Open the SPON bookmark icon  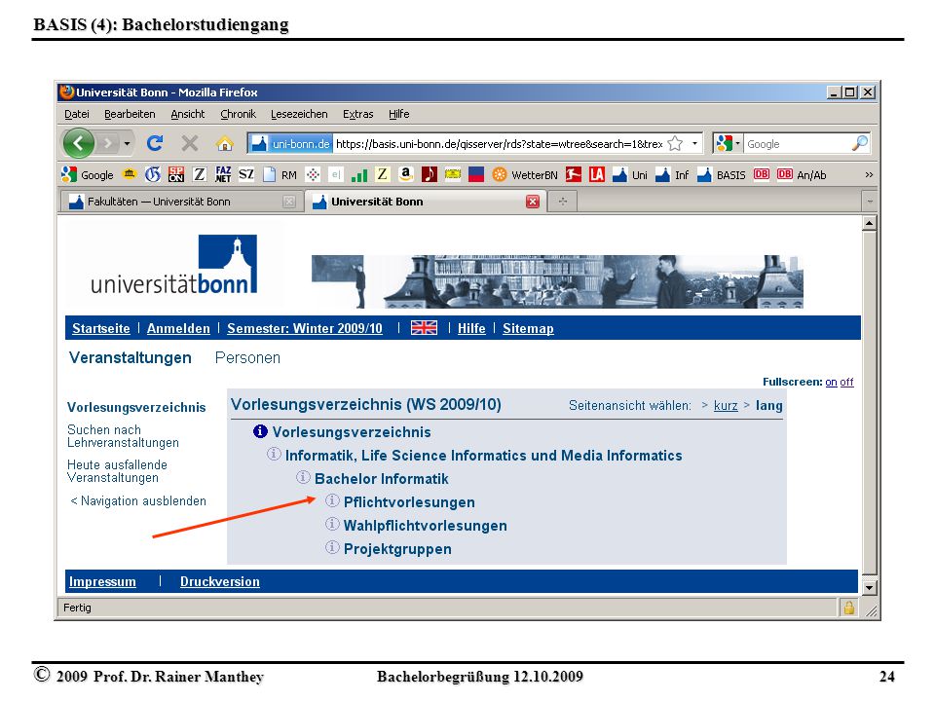(176, 174)
